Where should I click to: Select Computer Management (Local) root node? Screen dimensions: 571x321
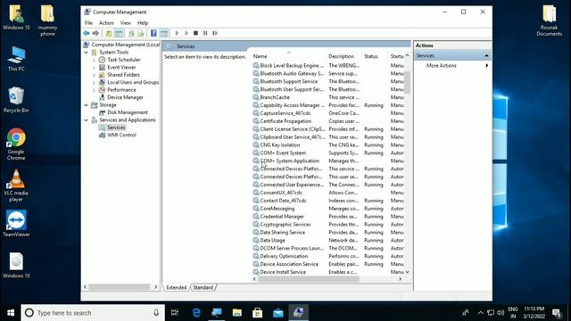click(125, 45)
